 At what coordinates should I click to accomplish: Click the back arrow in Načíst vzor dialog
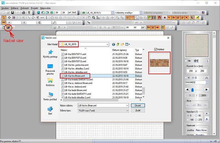pyautogui.click(x=114, y=44)
